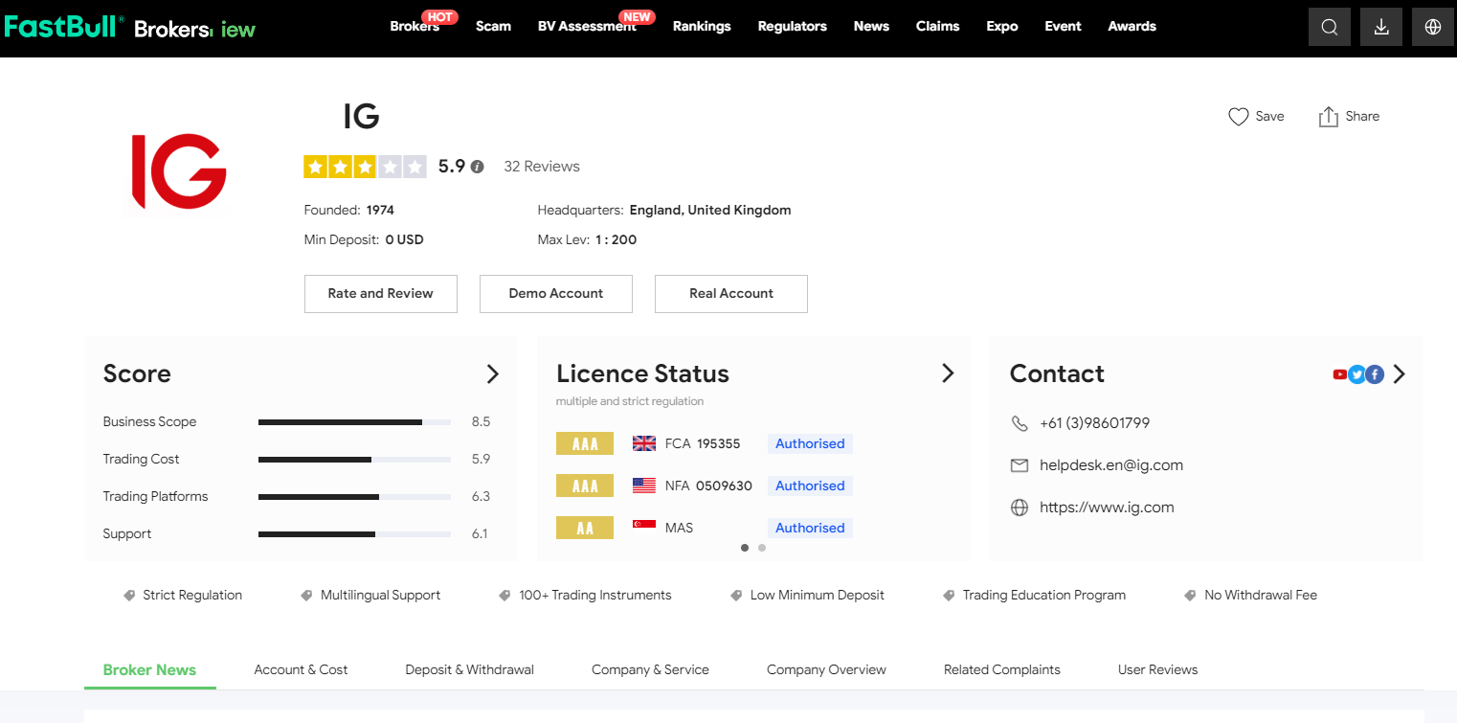Screen dimensions: 1457x723
Task: Open the Twitter social icon
Action: pyautogui.click(x=1356, y=374)
